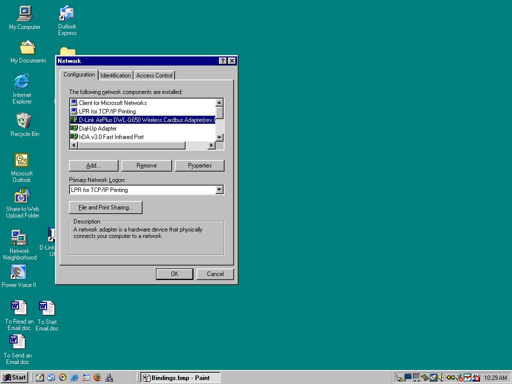Open the Recycle Bin

click(x=24, y=124)
